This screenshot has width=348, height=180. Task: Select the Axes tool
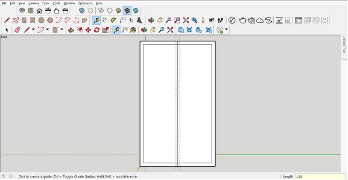click(131, 20)
